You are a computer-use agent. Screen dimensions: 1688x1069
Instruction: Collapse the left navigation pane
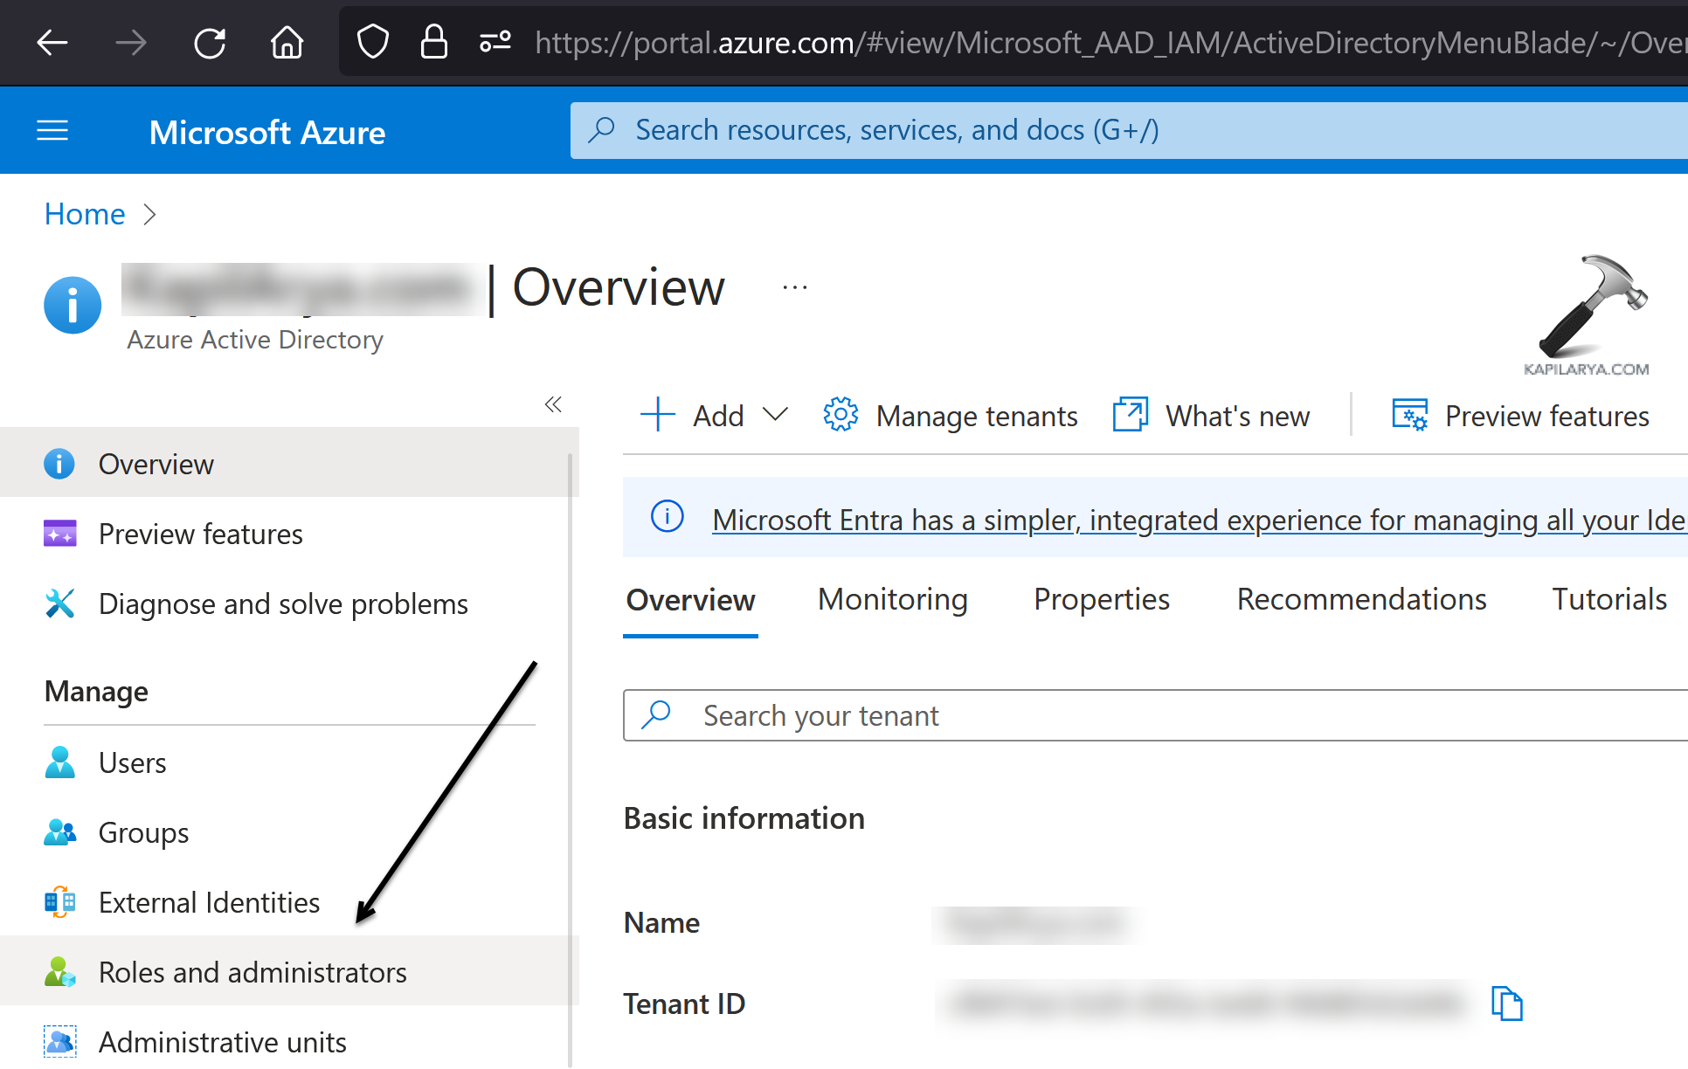pyautogui.click(x=553, y=404)
